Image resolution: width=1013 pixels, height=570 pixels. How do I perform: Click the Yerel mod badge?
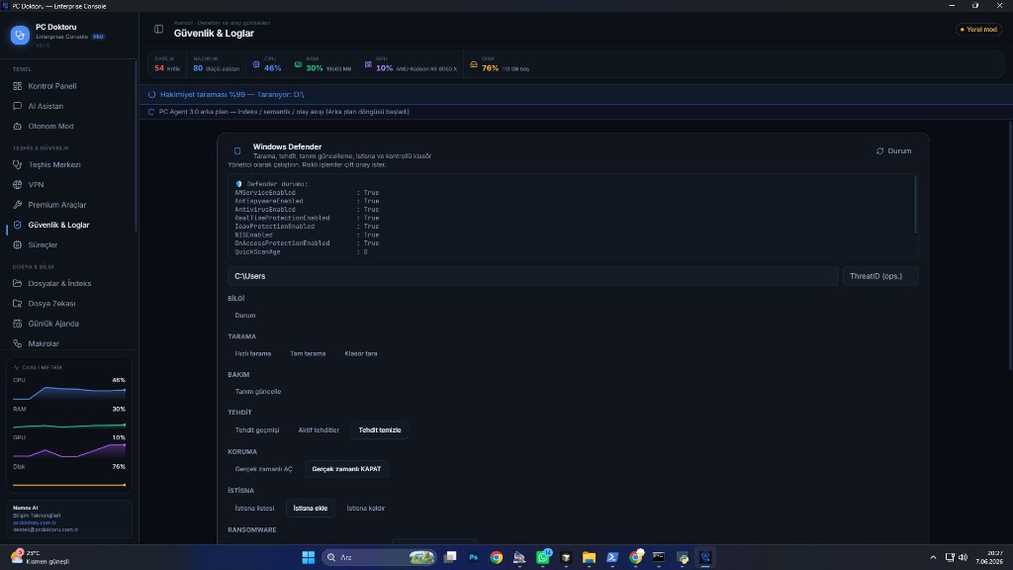coord(978,29)
